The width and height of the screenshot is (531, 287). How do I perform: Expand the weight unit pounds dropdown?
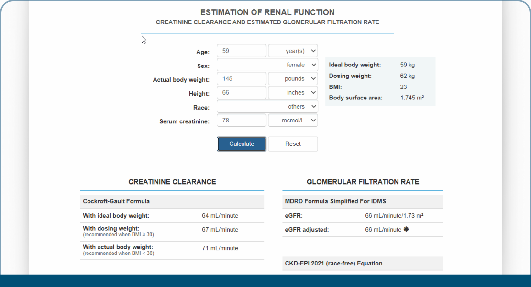[x=293, y=78]
